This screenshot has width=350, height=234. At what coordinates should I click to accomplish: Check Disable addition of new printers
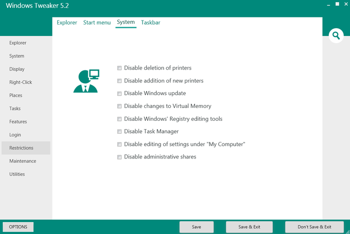click(x=119, y=81)
